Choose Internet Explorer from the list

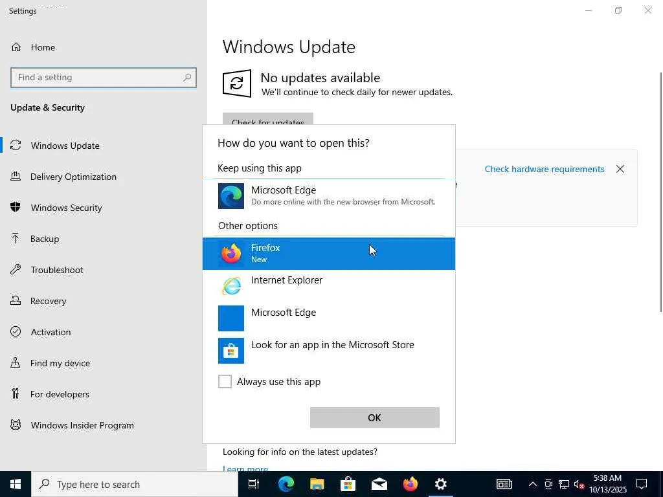pos(329,286)
